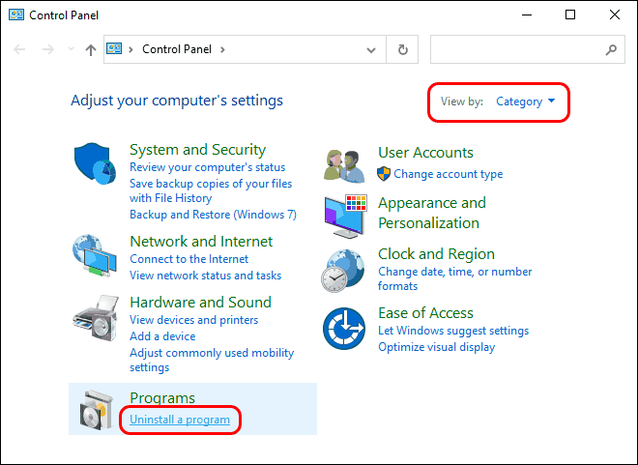Click Connect to the Internet
This screenshot has width=638, height=465.
[x=188, y=259]
